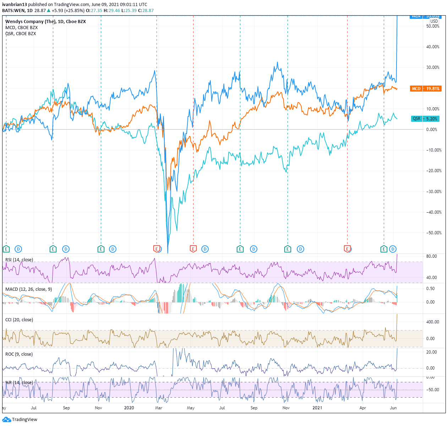
Task: Click the green earnings marker near November 2020
Action: point(288,249)
